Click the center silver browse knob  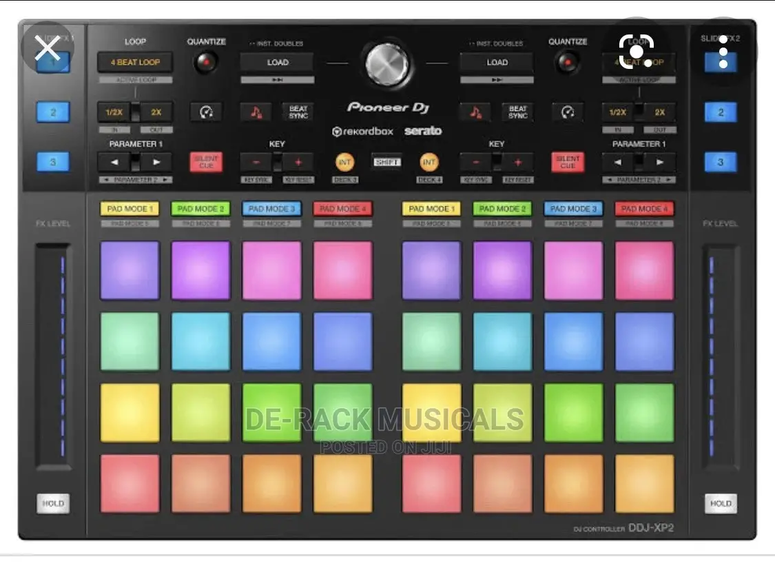click(387, 64)
